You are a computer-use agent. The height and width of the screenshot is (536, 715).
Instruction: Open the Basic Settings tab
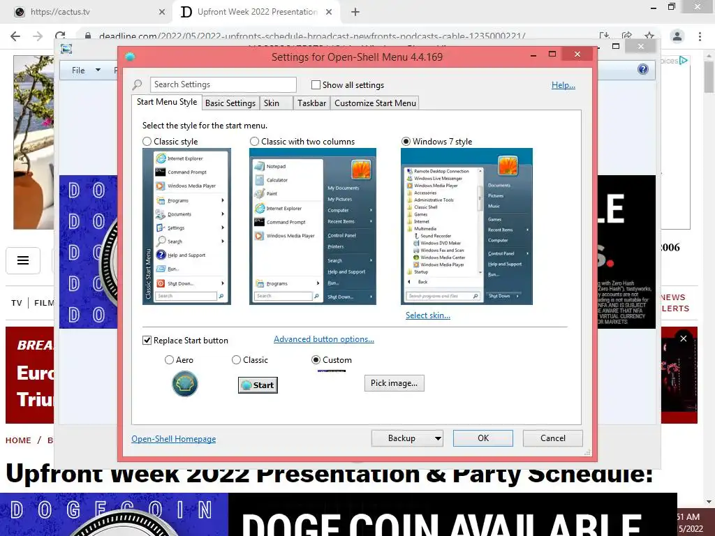(x=230, y=103)
